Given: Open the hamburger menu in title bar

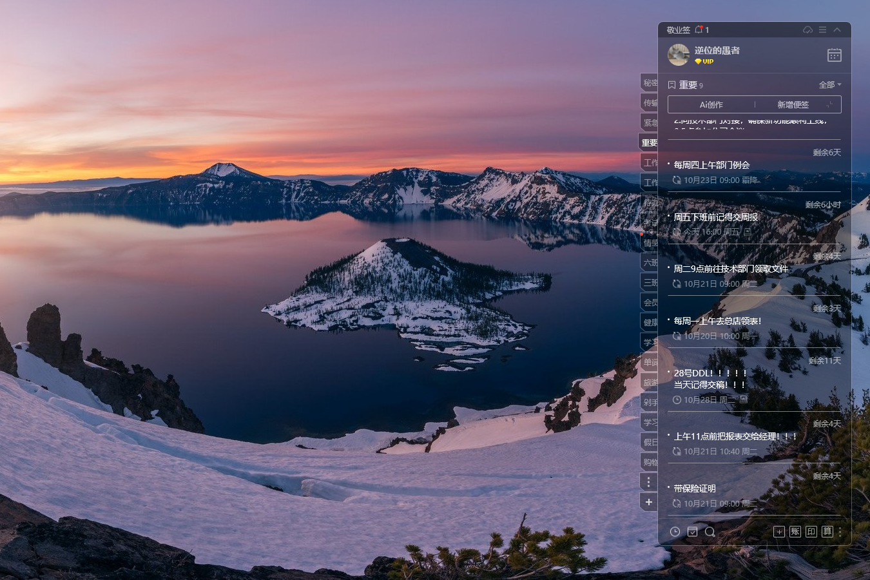Looking at the screenshot, I should point(822,30).
